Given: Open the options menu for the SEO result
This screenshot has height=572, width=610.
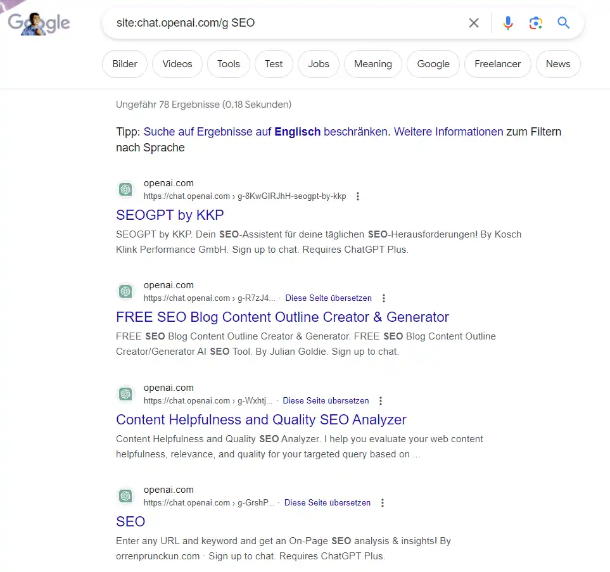Looking at the screenshot, I should (383, 502).
